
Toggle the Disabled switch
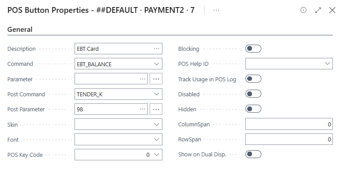(253, 94)
